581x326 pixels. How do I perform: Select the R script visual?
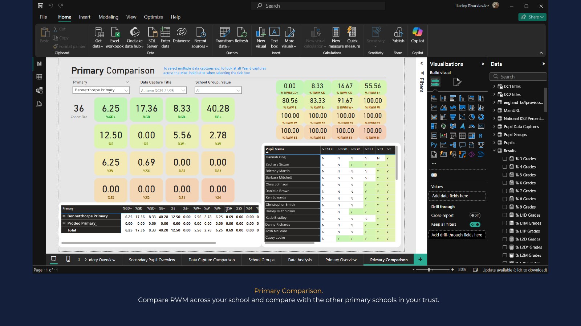click(481, 136)
